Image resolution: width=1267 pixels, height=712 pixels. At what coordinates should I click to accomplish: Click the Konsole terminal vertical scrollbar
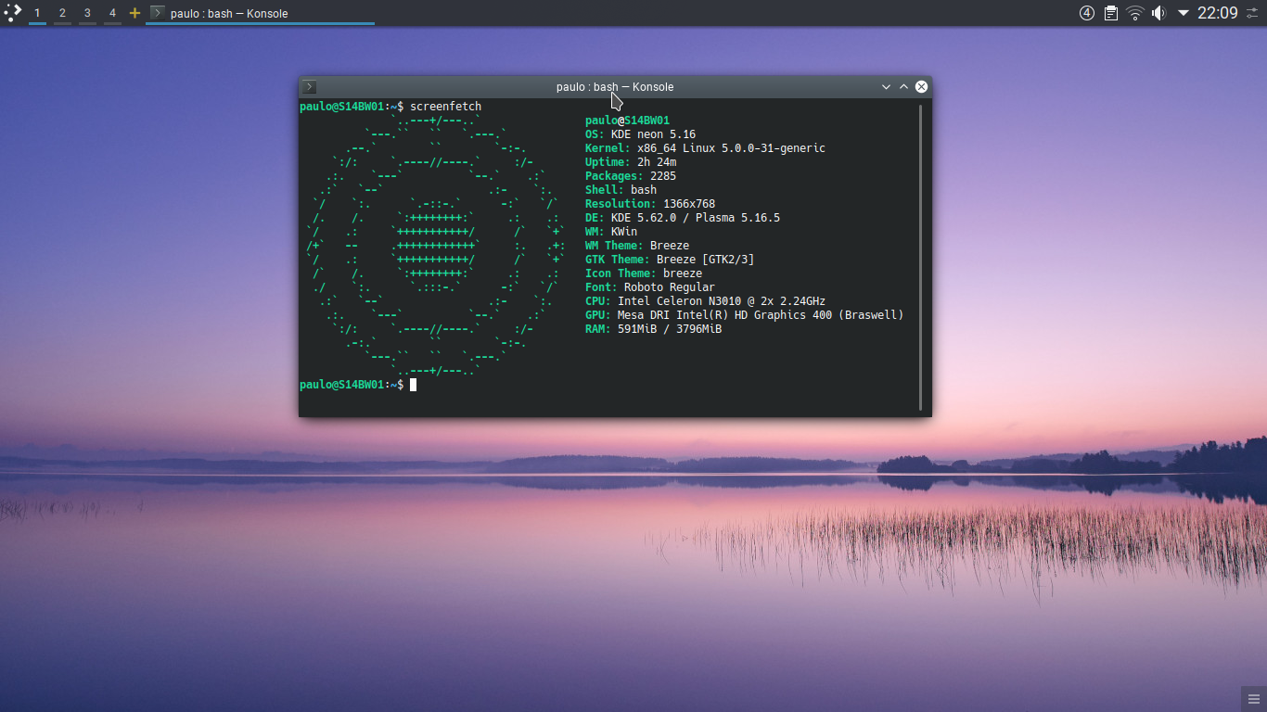921,257
